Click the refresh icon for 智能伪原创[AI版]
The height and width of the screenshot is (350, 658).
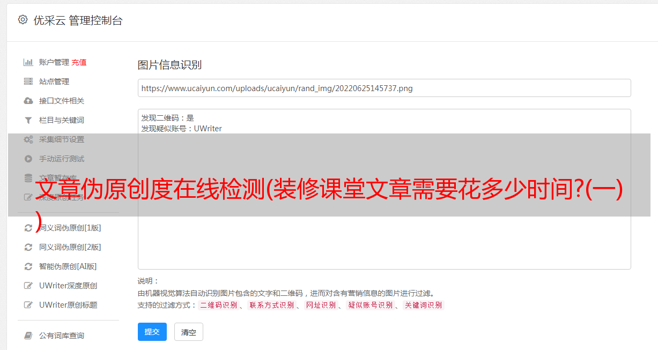tap(28, 266)
